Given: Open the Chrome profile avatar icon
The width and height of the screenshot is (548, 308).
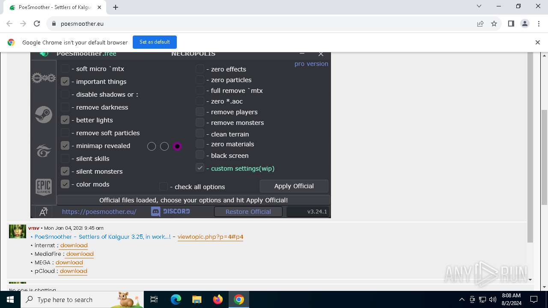Looking at the screenshot, I should tap(525, 24).
